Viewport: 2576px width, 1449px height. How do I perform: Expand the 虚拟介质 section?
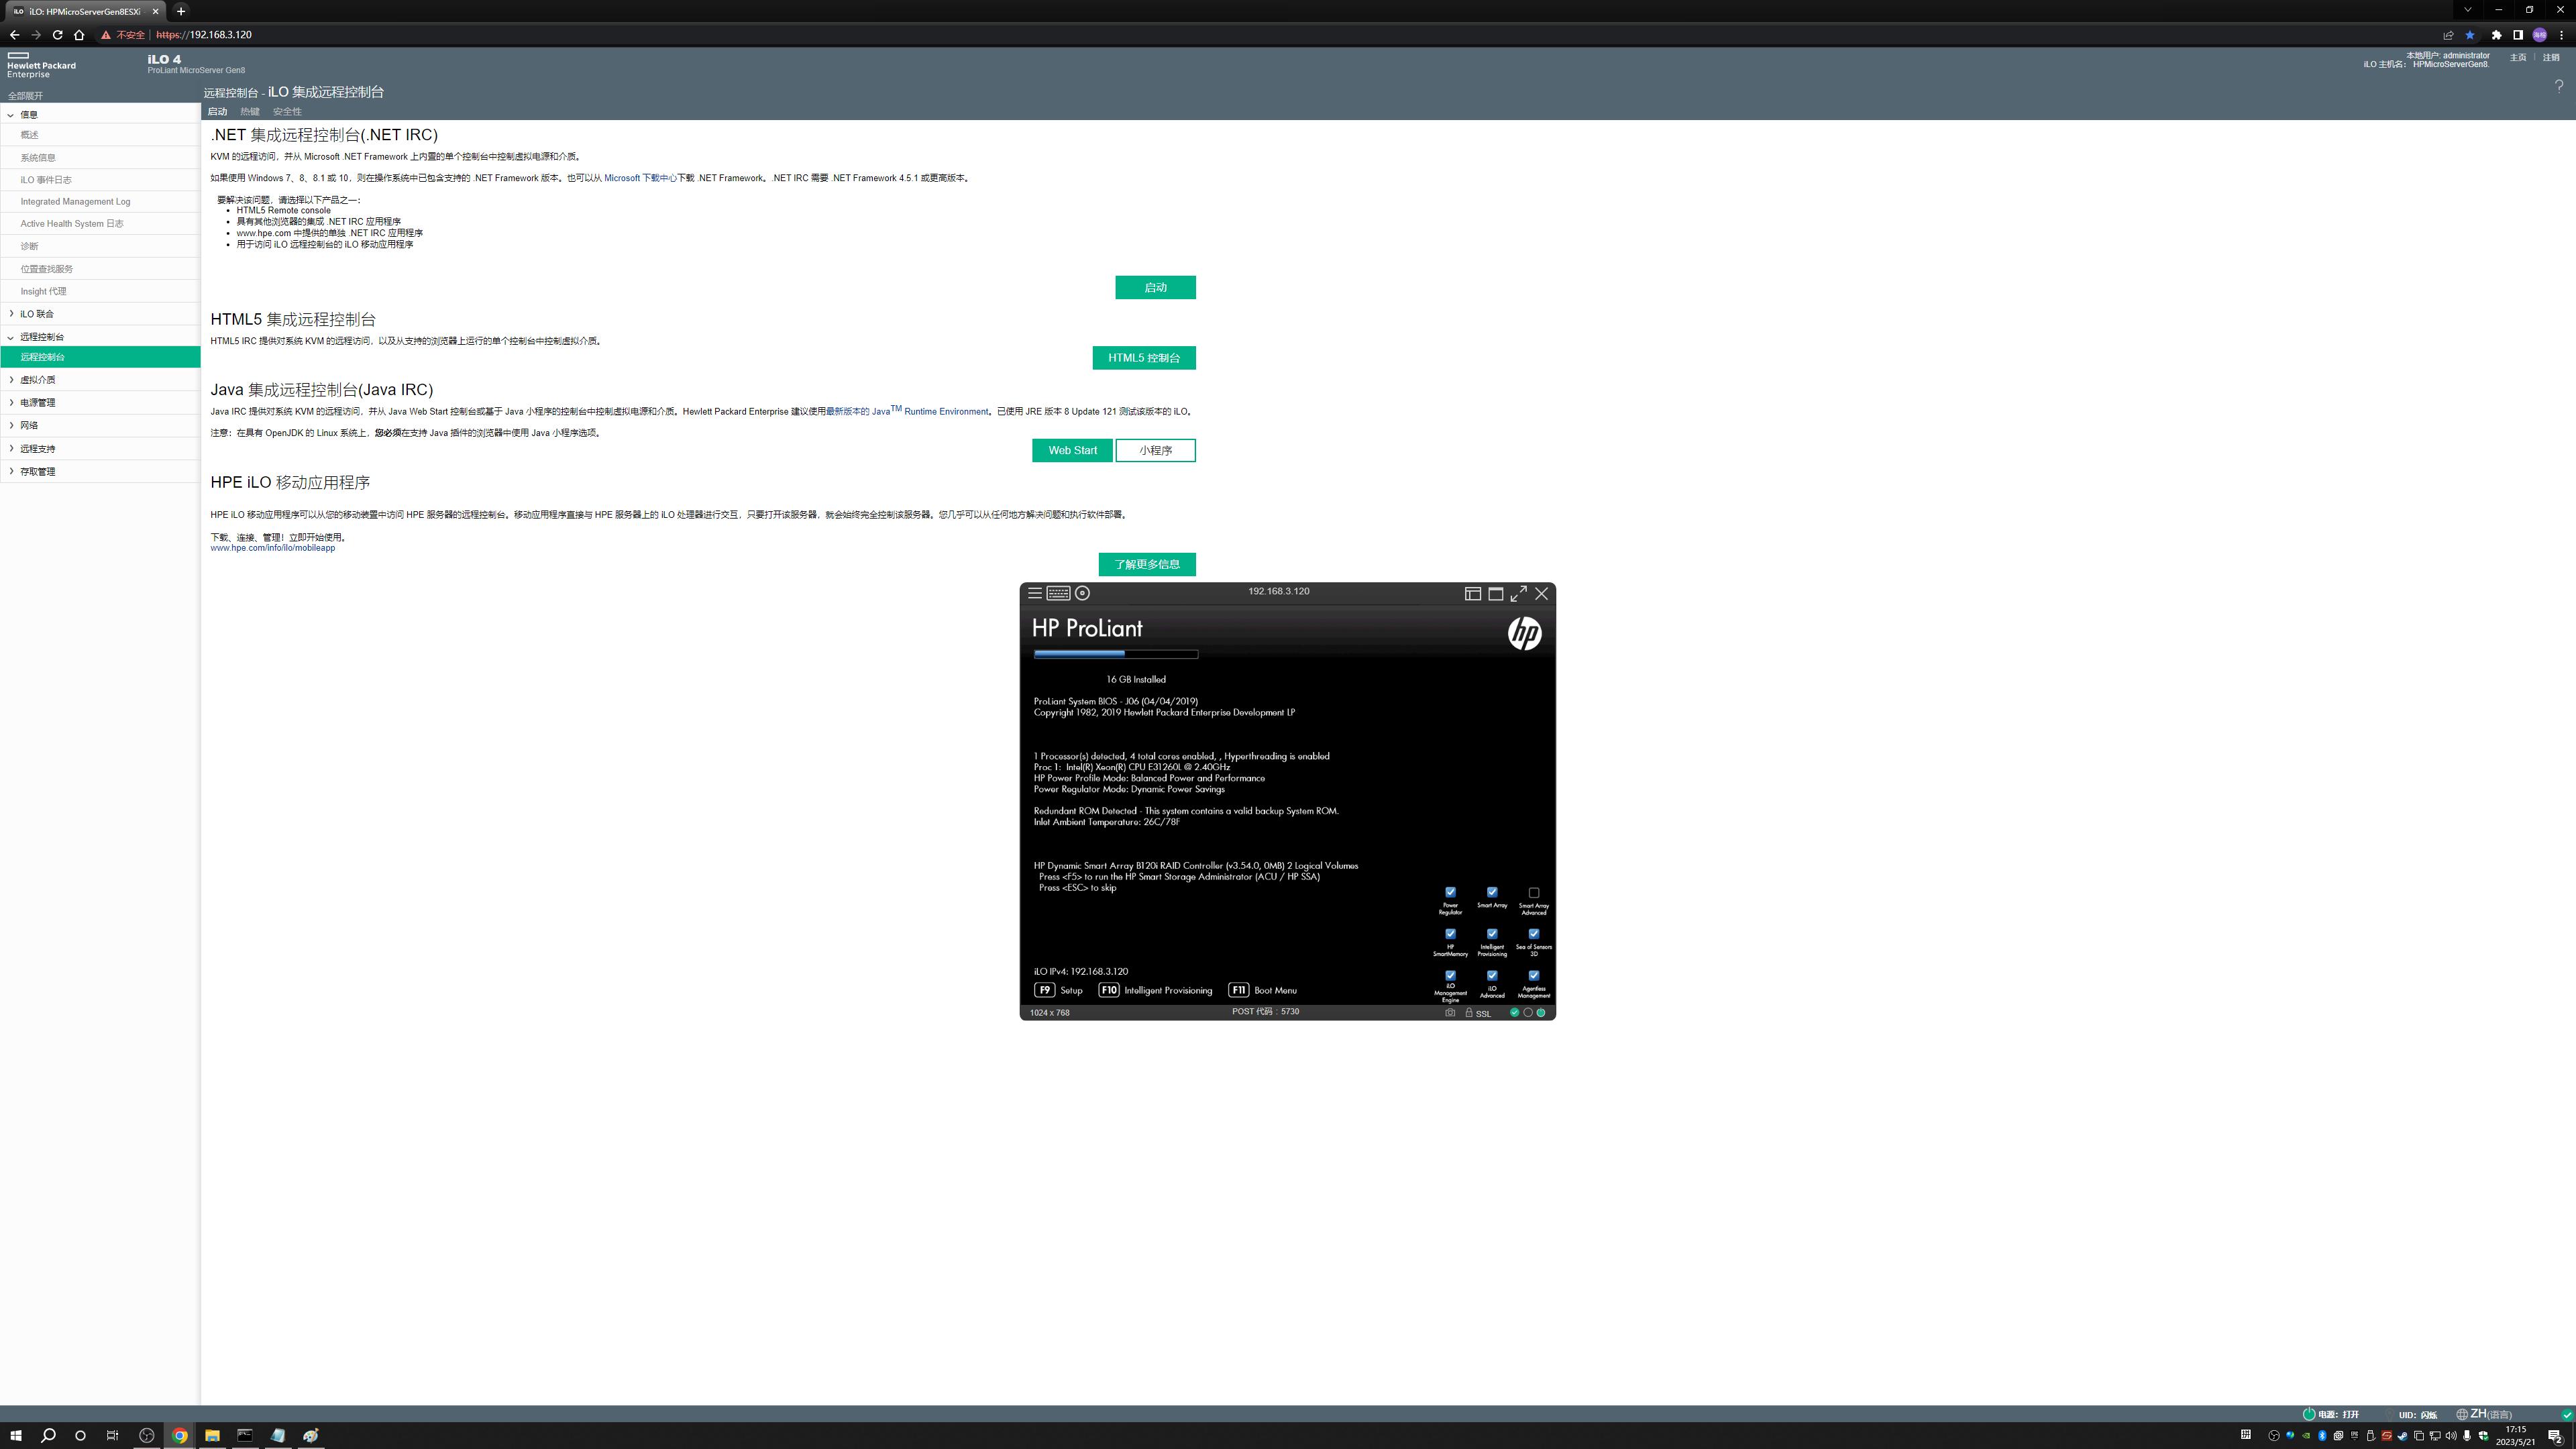click(x=38, y=380)
